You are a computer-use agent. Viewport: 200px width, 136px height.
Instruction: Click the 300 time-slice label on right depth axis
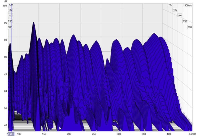click(190, 27)
